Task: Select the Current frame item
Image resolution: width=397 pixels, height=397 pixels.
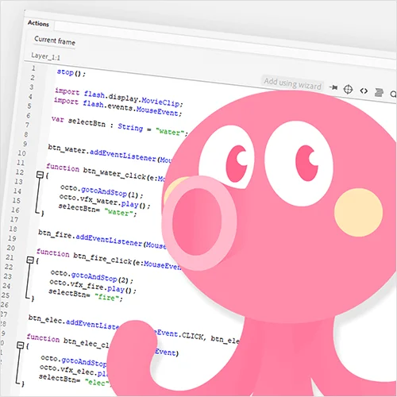Action: pos(55,40)
